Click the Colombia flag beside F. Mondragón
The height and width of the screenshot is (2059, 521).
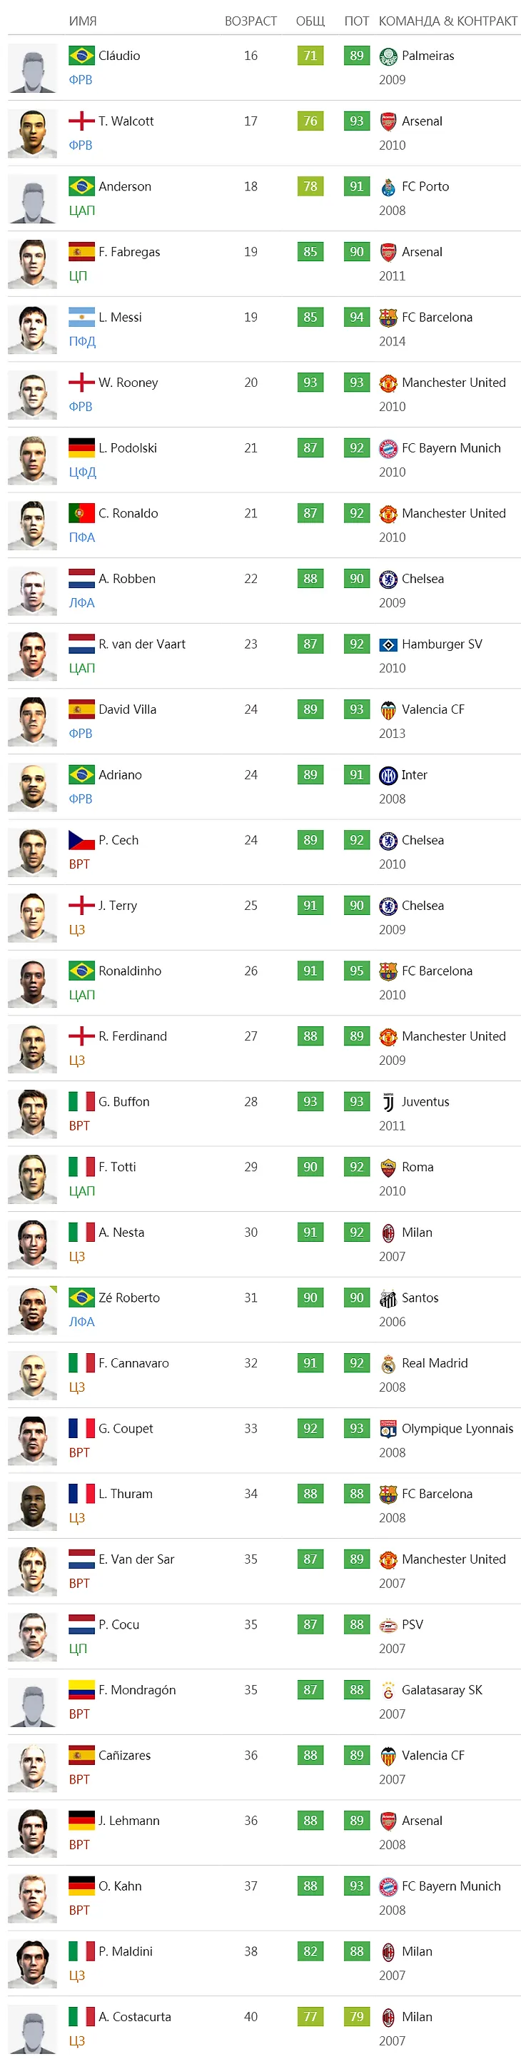[x=81, y=1689]
